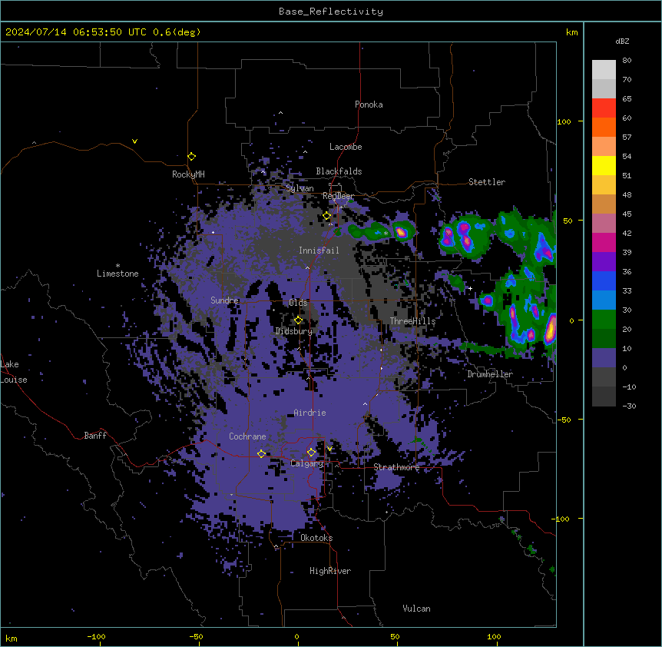
Task: Select the Drumheller label
Action: [490, 374]
